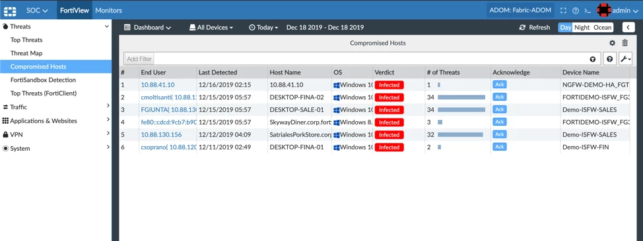Image resolution: width=643 pixels, height=241 pixels.
Task: Expand the Applications & Websites section
Action: (x=55, y=120)
